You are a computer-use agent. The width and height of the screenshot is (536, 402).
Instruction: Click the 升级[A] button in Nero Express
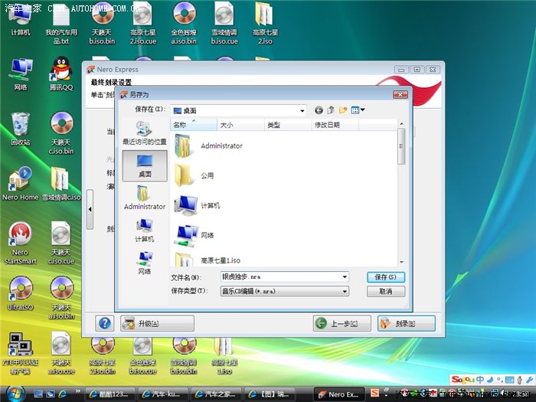pyautogui.click(x=157, y=323)
